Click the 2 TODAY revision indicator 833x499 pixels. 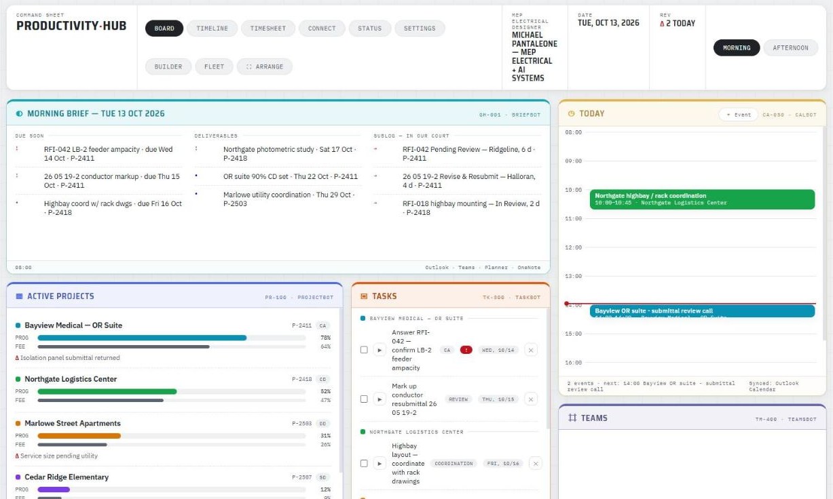point(678,23)
